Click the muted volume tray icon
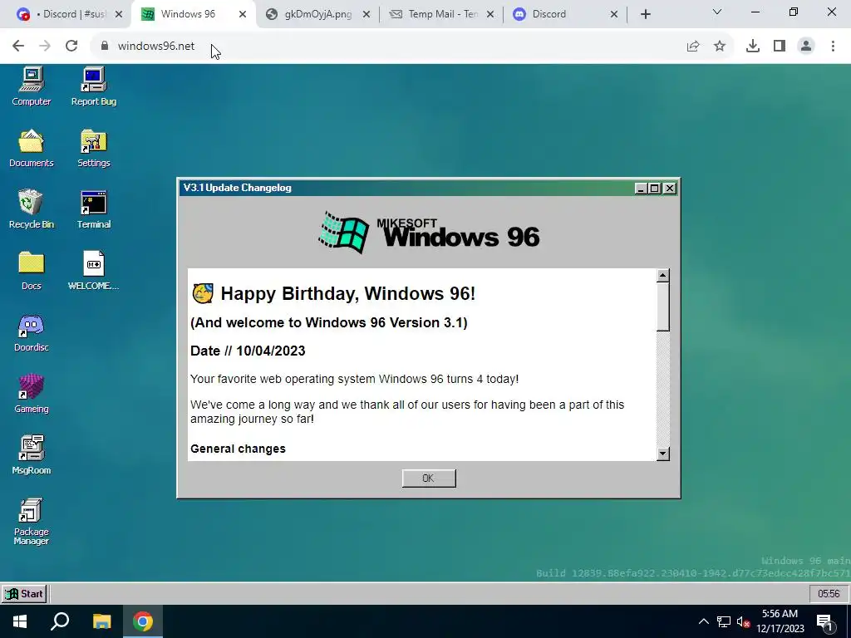Viewport: 851px width, 638px height. 743,621
